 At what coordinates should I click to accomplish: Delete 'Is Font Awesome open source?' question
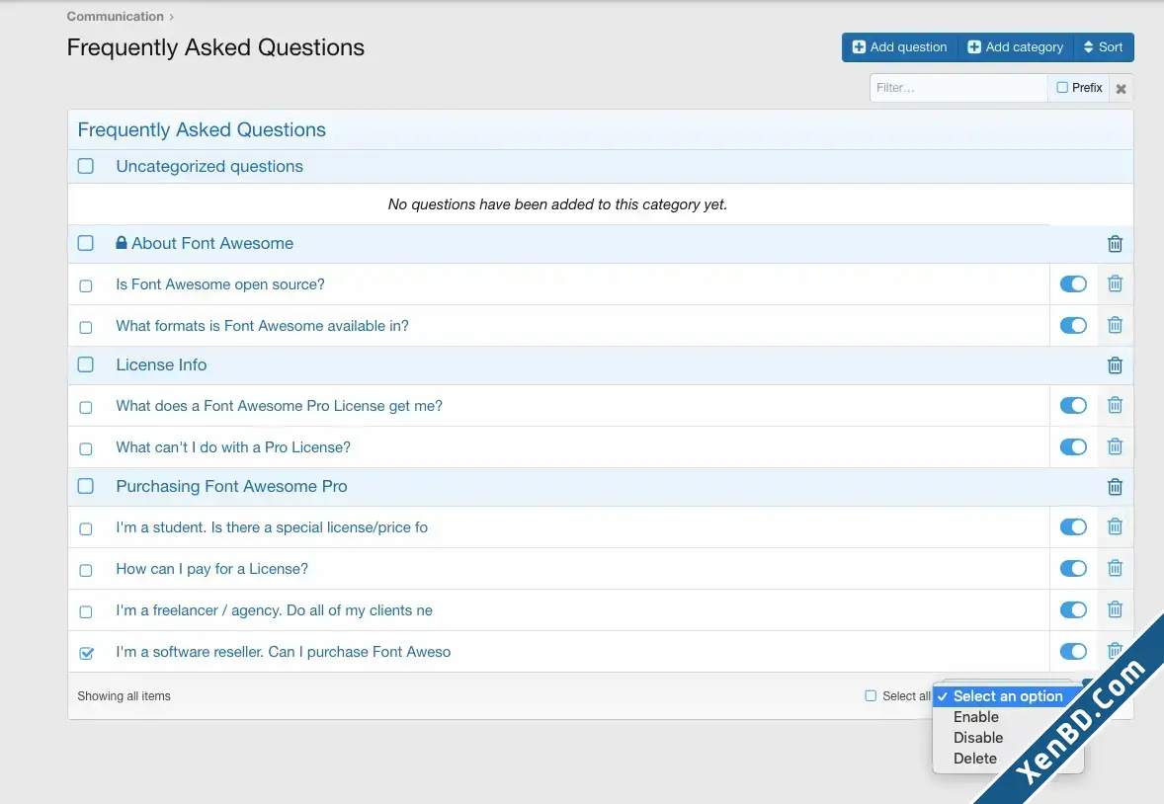pos(1115,283)
